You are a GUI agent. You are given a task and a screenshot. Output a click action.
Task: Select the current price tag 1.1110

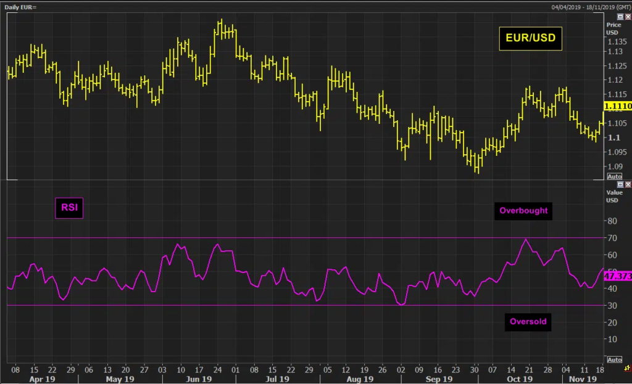[617, 107]
